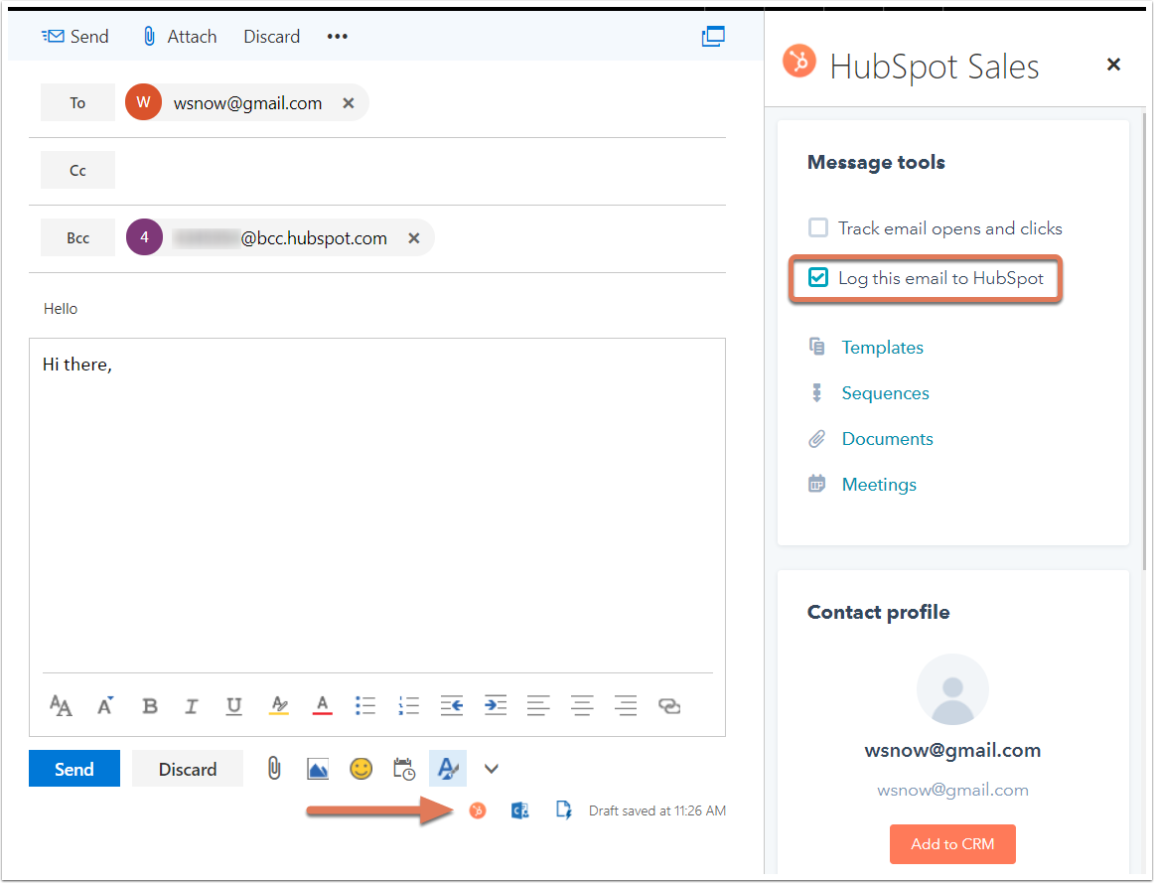
Task: Open Documents in Message tools
Action: tap(888, 439)
